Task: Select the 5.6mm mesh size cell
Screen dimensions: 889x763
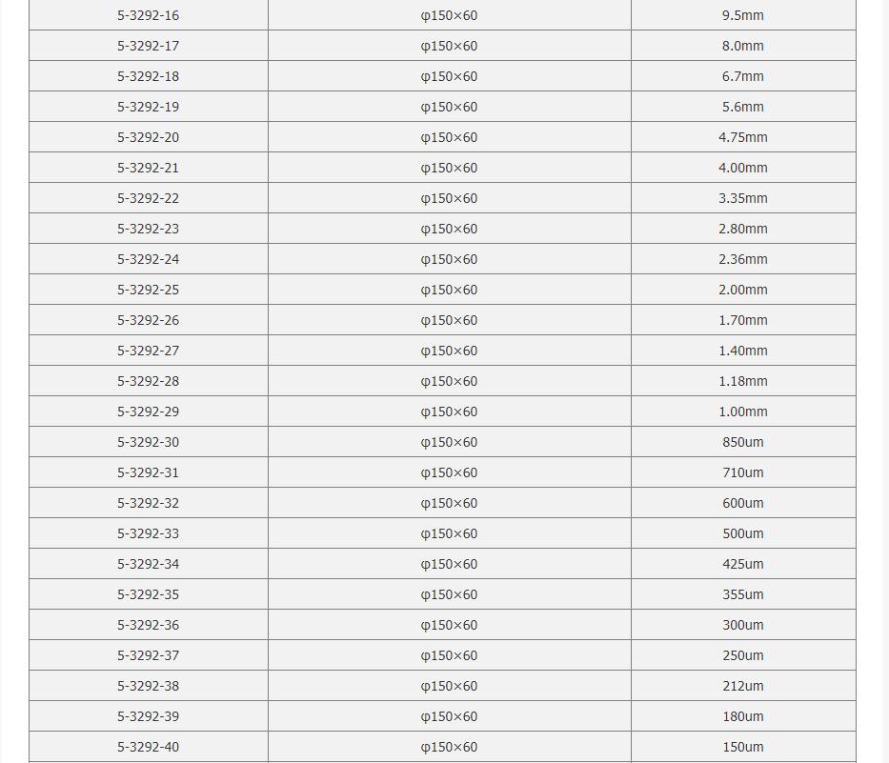Action: pos(742,107)
